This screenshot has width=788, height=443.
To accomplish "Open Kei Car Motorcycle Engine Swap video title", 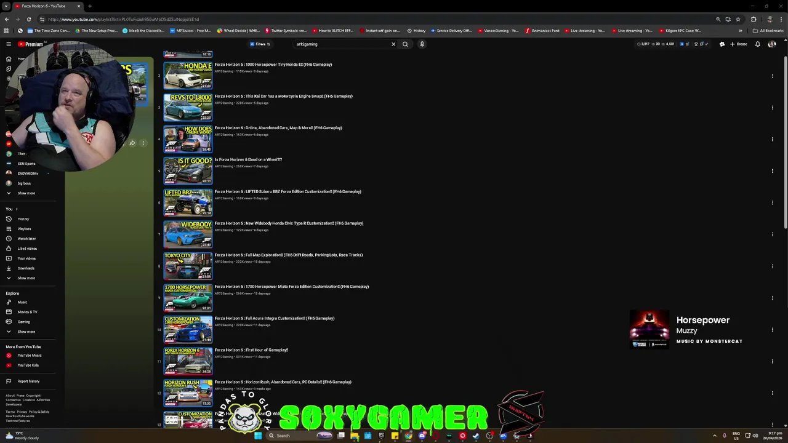I will pos(283,96).
